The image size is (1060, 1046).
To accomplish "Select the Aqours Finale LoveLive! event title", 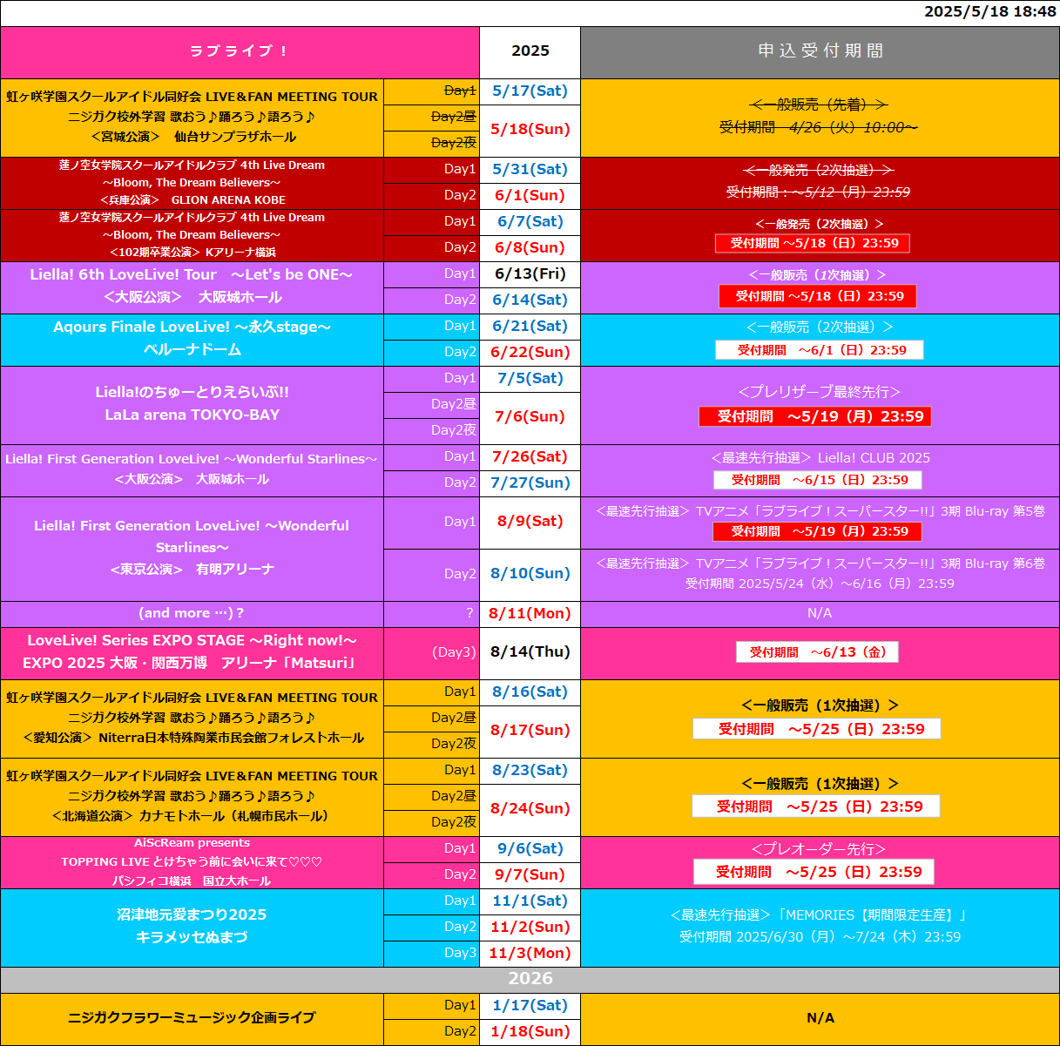I will 192,327.
